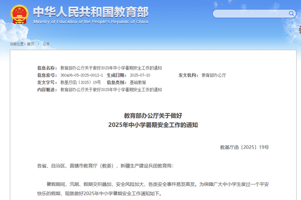
Task: Click the 当前位置 breadcrumb label
Action: (18, 44)
